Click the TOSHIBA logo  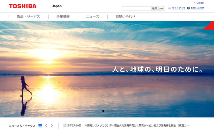(23, 6)
